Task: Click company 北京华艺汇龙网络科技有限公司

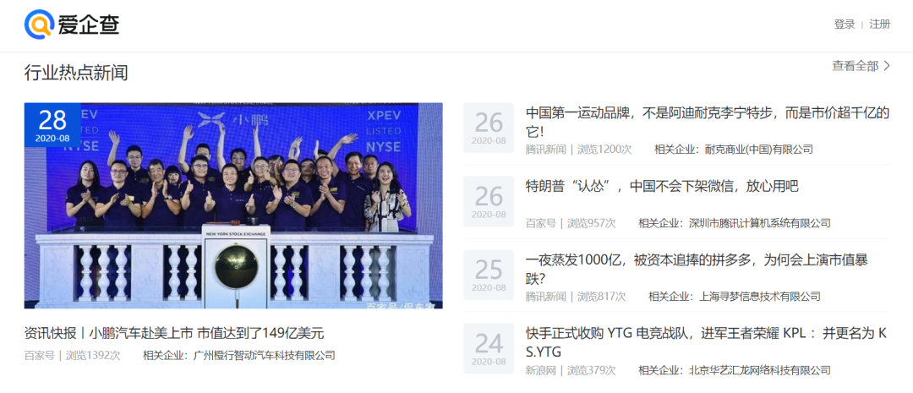Action: tap(759, 370)
